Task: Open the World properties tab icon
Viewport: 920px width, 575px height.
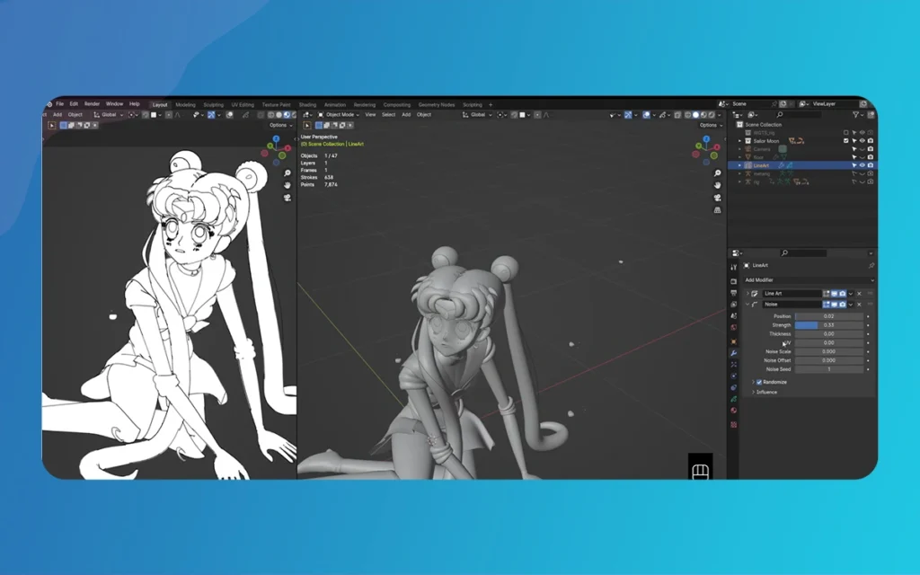Action: pos(733,327)
